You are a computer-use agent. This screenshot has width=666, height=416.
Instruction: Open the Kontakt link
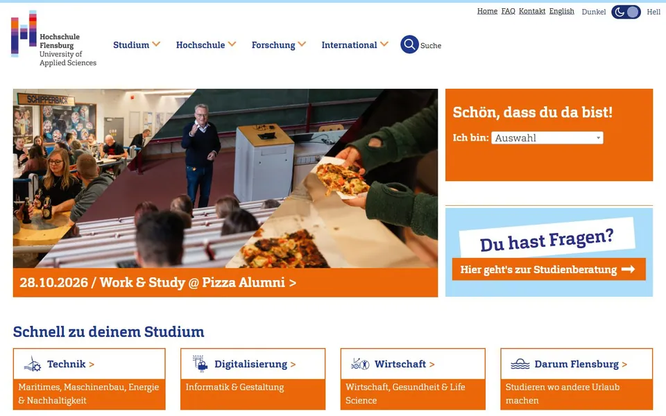coord(532,11)
